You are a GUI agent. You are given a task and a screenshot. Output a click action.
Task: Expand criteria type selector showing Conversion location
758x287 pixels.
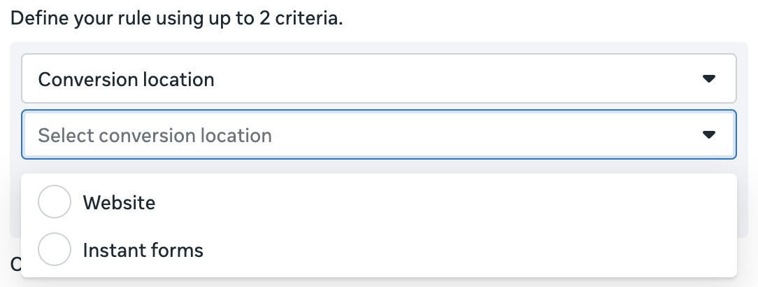(378, 79)
